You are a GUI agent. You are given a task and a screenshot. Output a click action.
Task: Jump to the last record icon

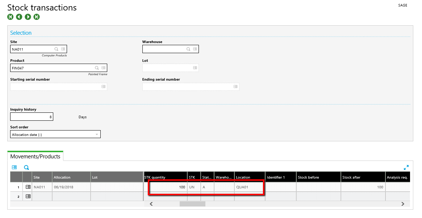point(37,17)
